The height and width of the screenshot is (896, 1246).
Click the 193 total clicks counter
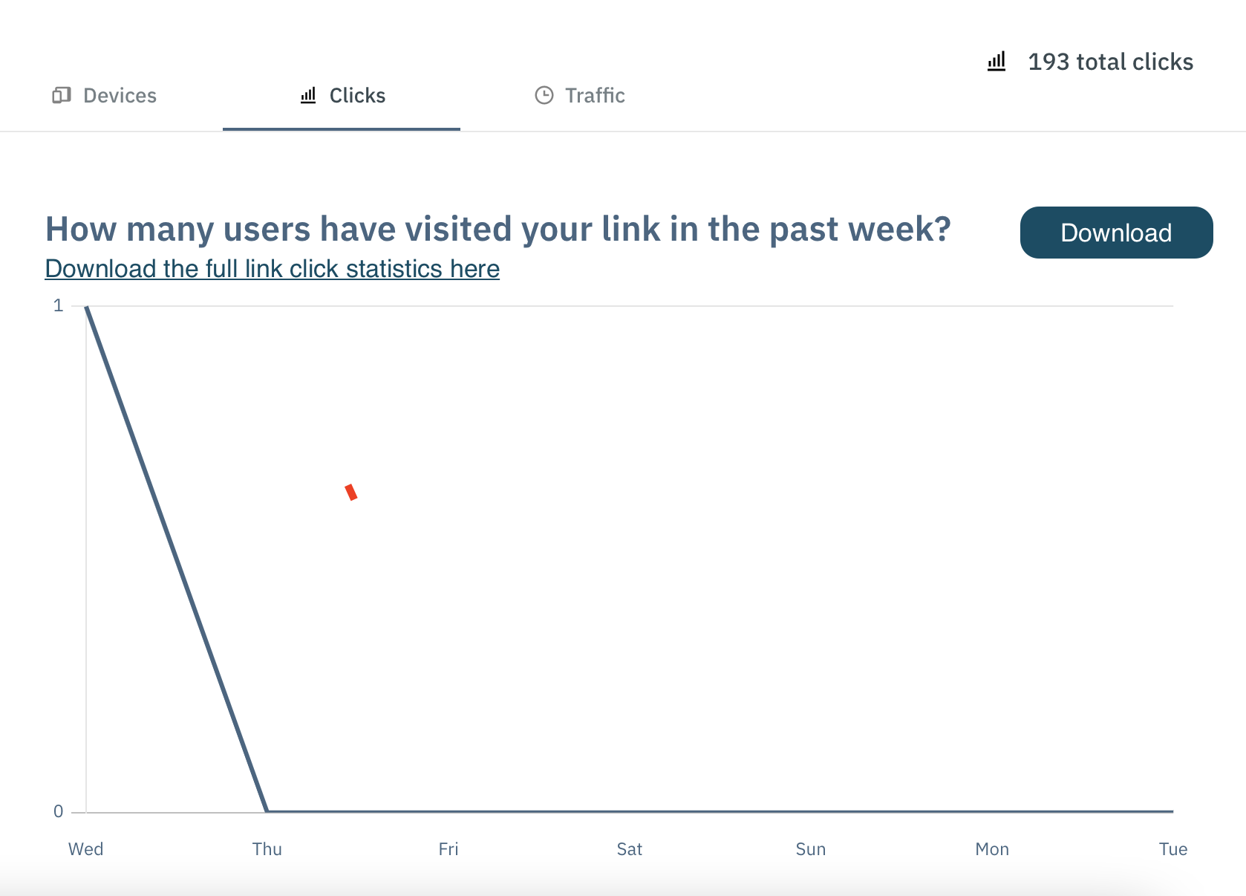click(1111, 62)
